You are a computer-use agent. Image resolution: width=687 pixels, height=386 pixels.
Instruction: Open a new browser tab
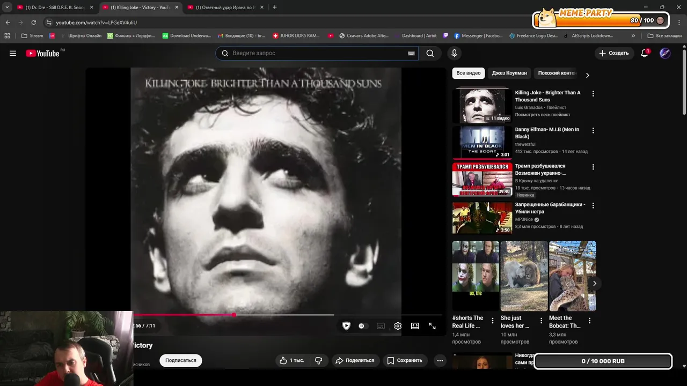click(275, 8)
